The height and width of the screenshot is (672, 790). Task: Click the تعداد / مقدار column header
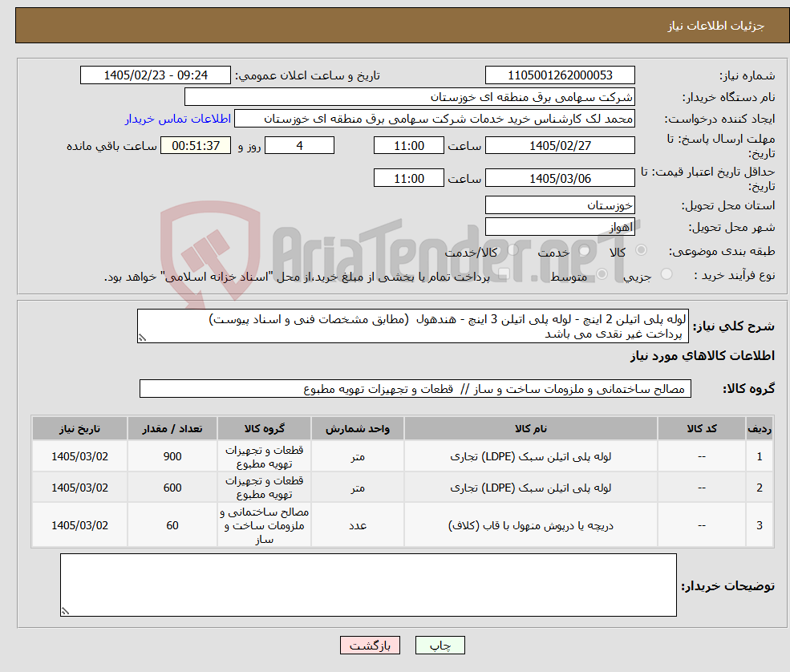(172, 429)
